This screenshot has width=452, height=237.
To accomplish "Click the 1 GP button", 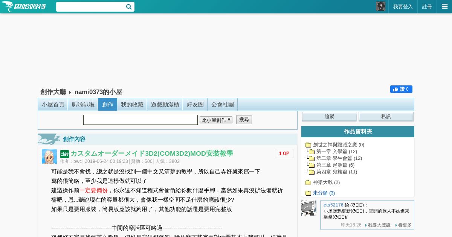I will point(284,153).
